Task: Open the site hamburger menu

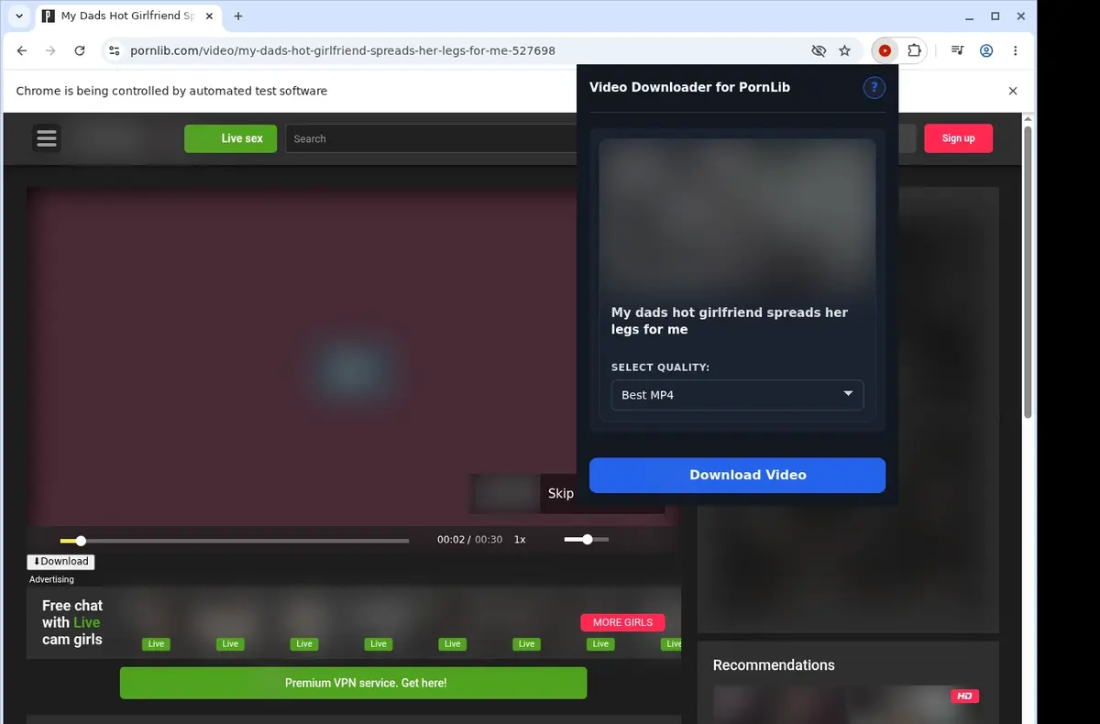Action: (47, 138)
